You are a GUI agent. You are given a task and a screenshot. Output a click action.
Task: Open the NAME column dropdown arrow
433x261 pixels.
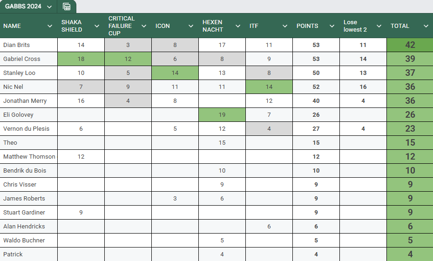pos(50,26)
